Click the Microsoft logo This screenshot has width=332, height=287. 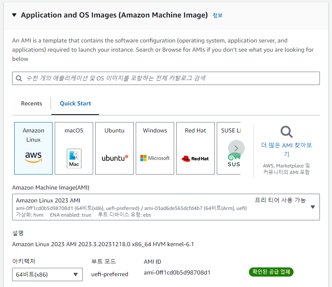[155, 158]
